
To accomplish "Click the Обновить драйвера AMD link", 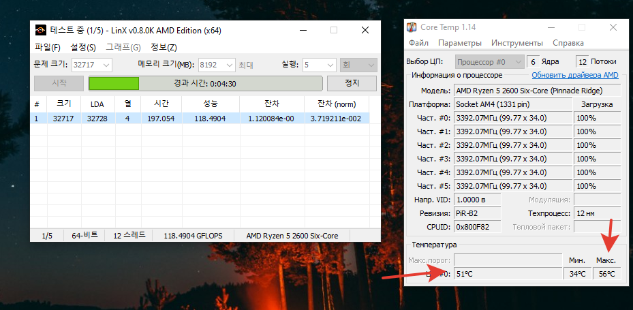I will (x=574, y=75).
